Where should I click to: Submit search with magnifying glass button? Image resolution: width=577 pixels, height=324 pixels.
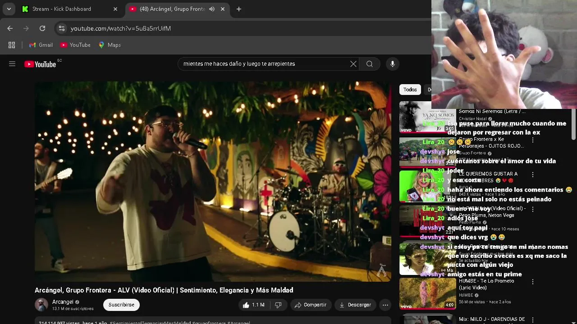tap(370, 64)
